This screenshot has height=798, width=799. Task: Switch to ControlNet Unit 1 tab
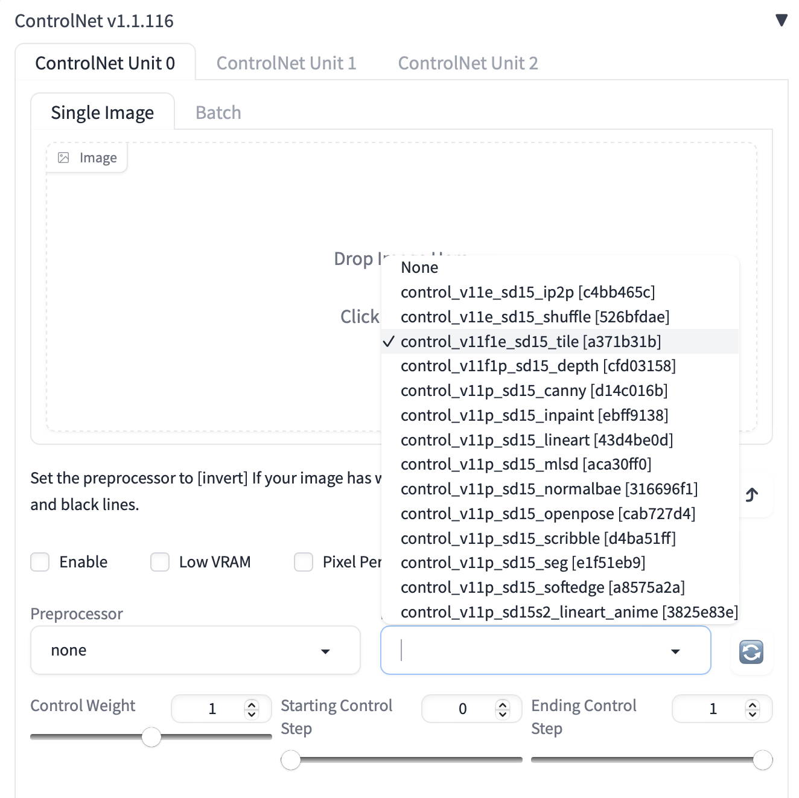coord(287,63)
